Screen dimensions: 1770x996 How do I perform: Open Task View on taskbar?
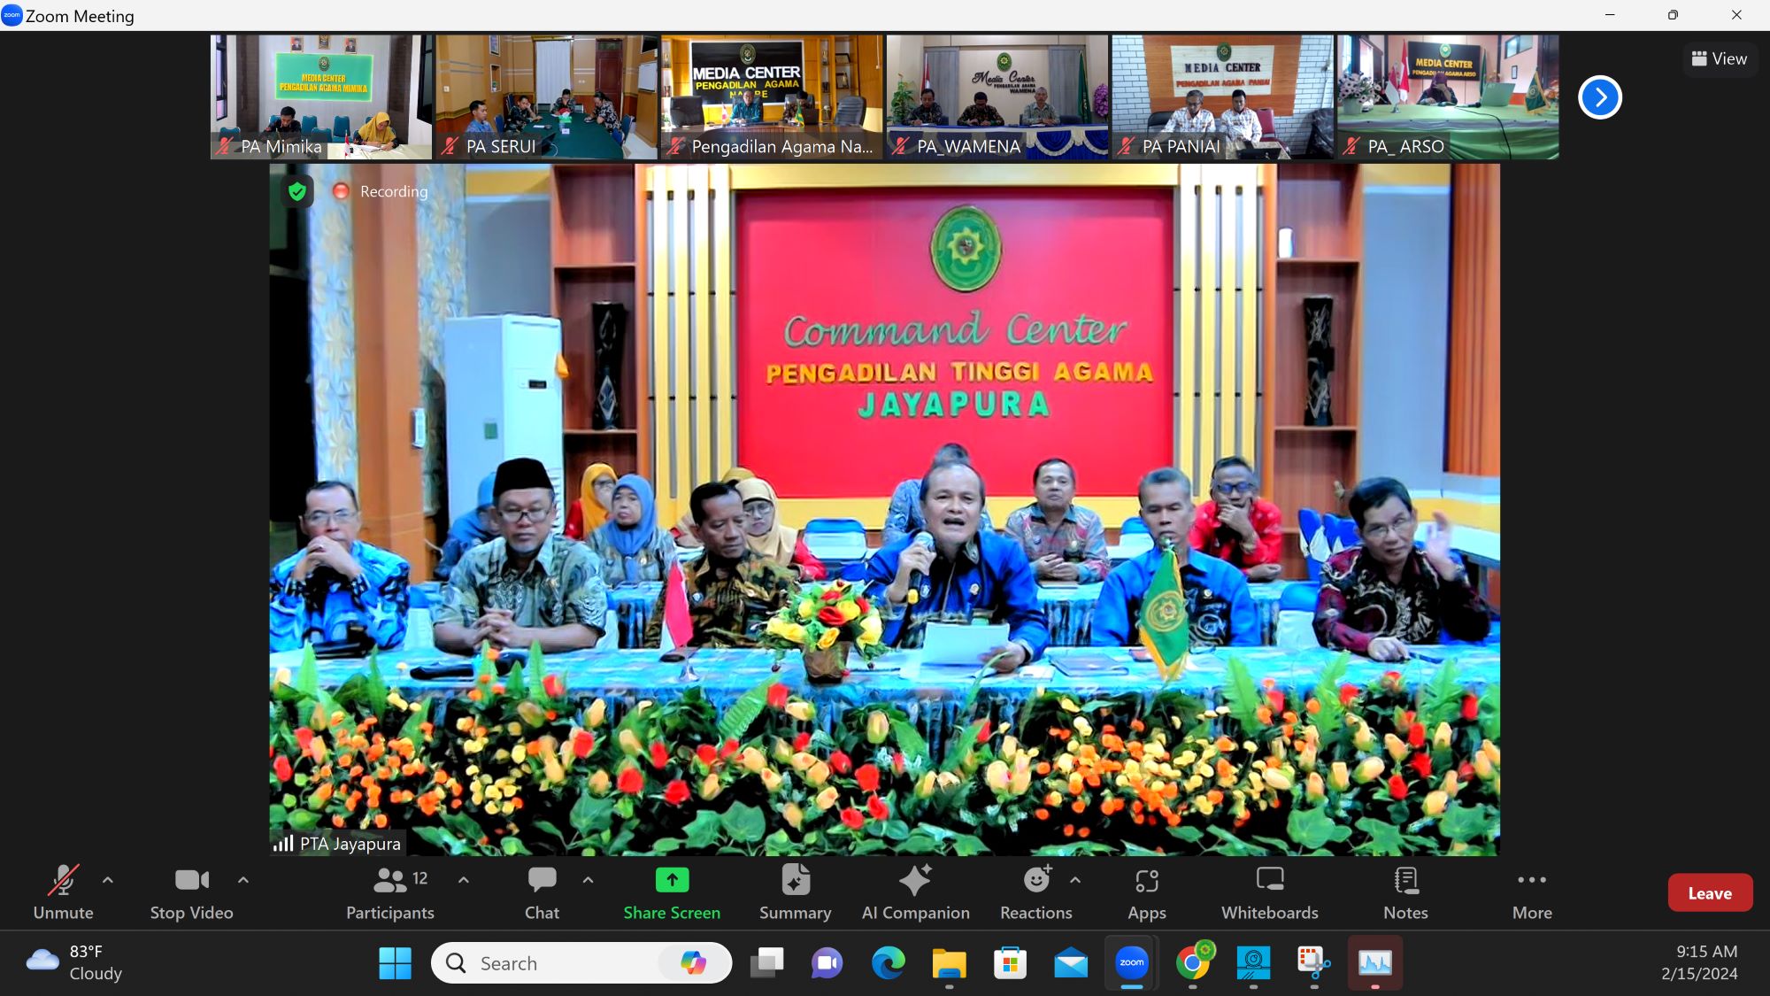point(767,963)
